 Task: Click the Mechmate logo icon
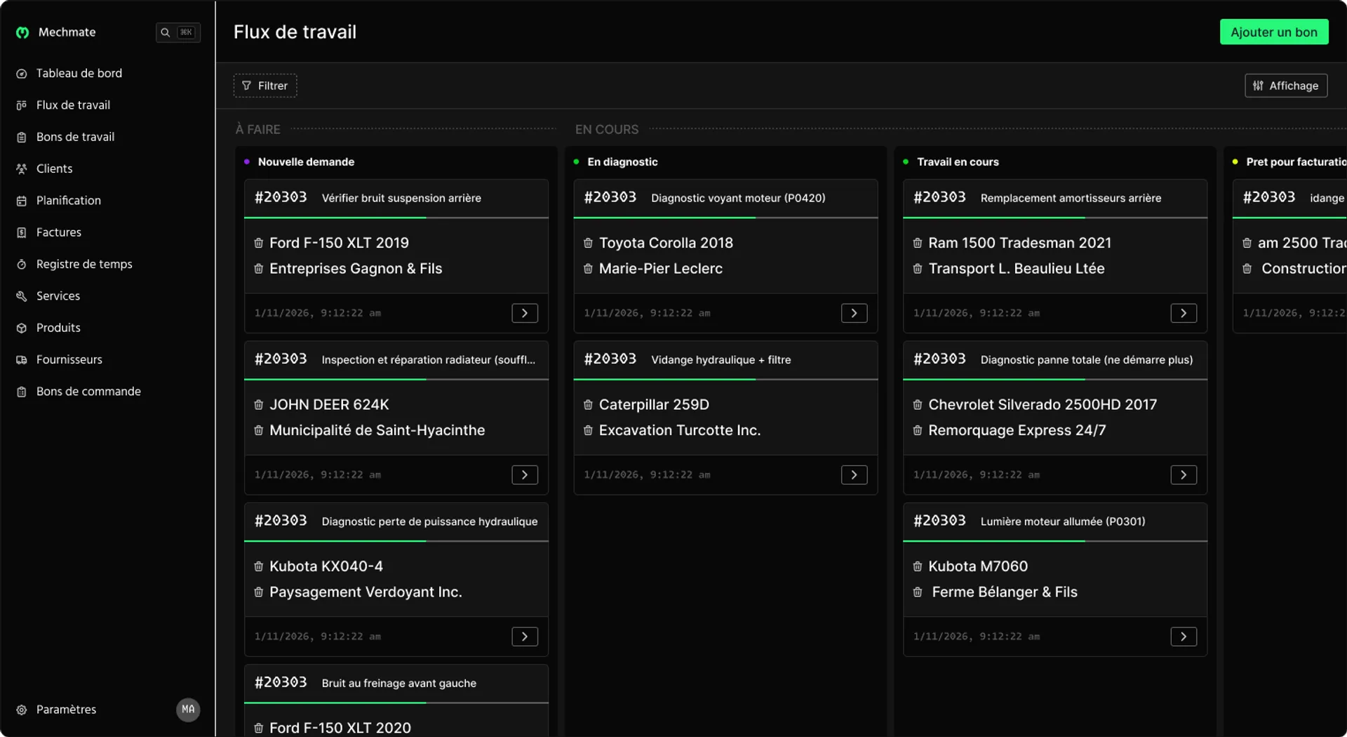(x=22, y=32)
